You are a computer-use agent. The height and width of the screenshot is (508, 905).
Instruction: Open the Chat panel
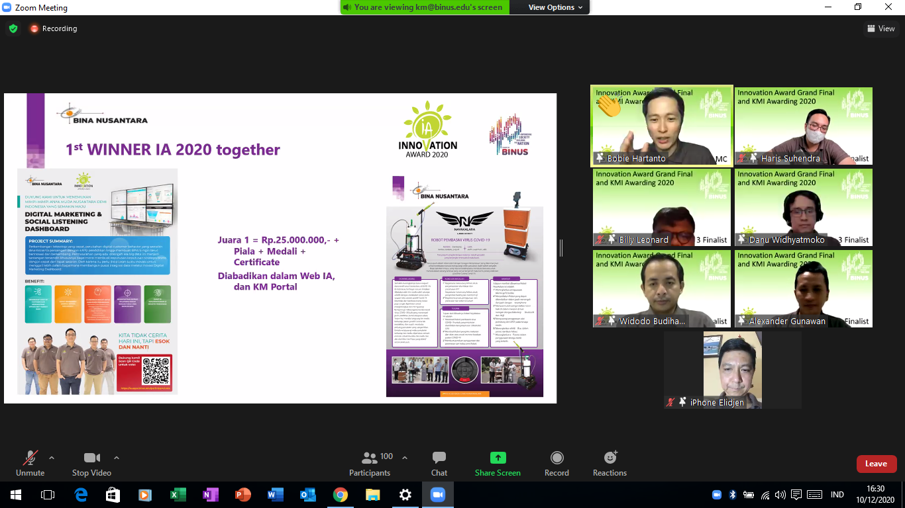tap(439, 463)
